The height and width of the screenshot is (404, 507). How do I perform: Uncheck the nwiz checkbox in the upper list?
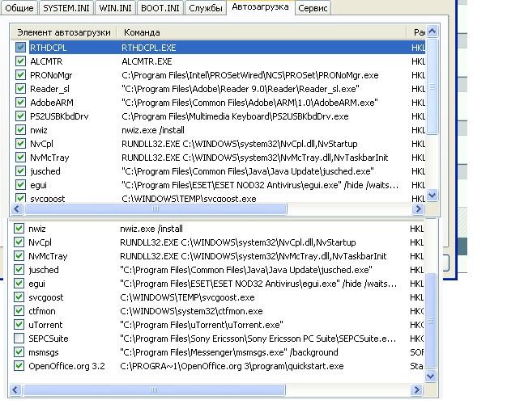[21, 130]
